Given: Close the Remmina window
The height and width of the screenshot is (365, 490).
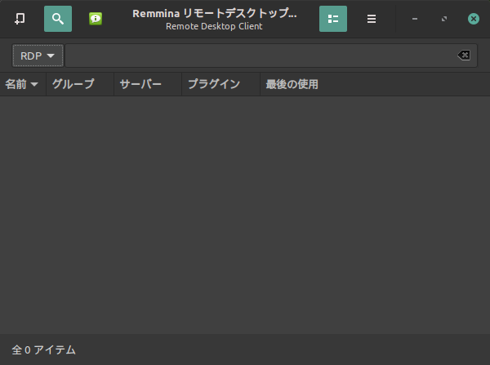Looking at the screenshot, I should [x=474, y=19].
